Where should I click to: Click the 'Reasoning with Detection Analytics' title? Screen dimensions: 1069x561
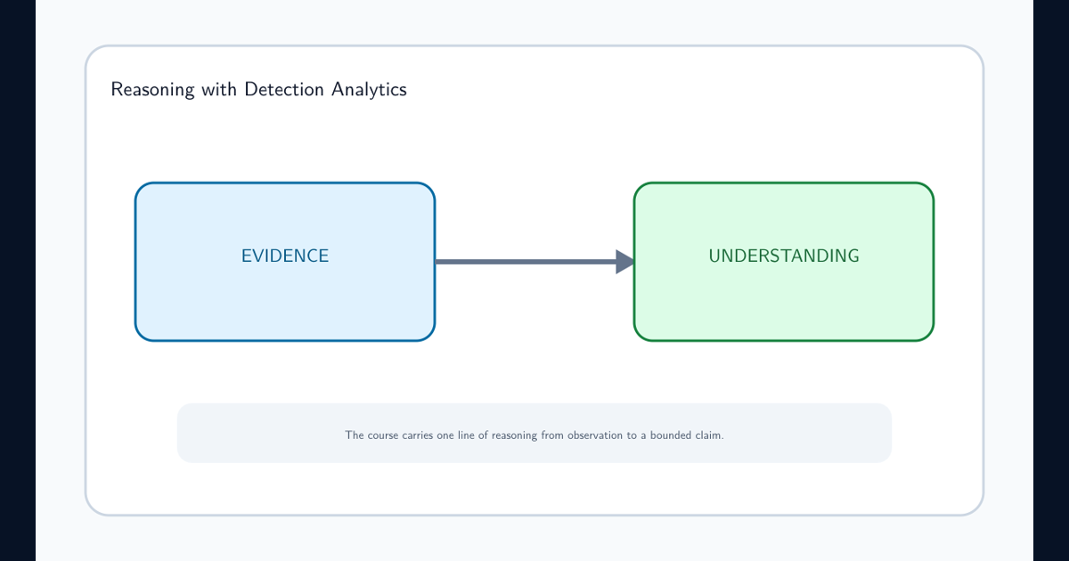pyautogui.click(x=258, y=90)
